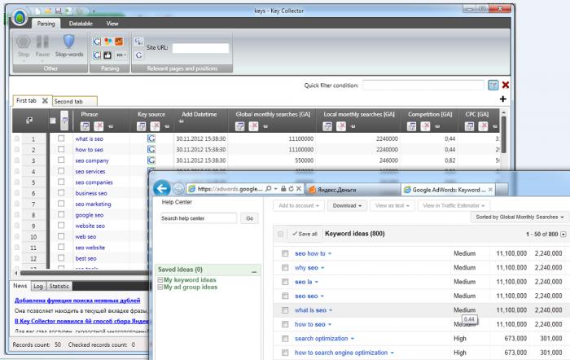Check 'search optimization' keyword idea in AdWords
Image resolution: width=570 pixels, height=360 pixels.
click(285, 339)
